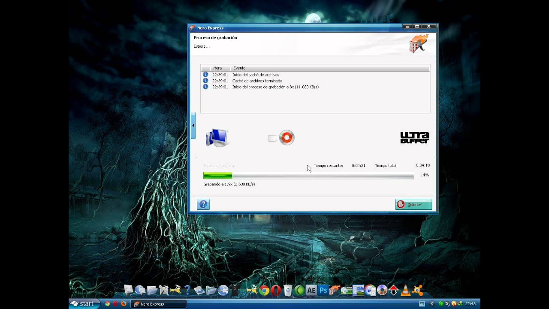Click the 'Grabando a 1.9x (2.630 KB/s)' status text
Screen dimensions: 549x309
tap(229, 184)
